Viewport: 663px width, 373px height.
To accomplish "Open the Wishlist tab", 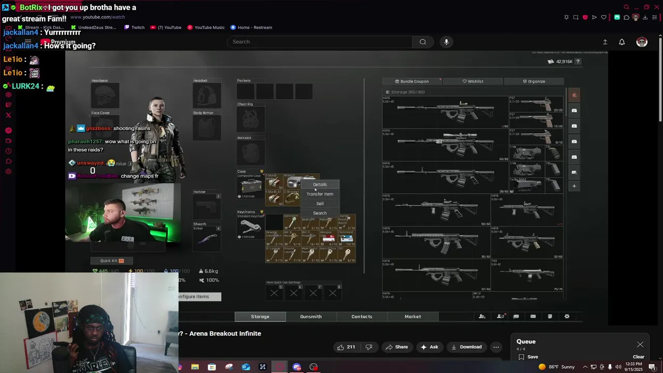I will [472, 81].
